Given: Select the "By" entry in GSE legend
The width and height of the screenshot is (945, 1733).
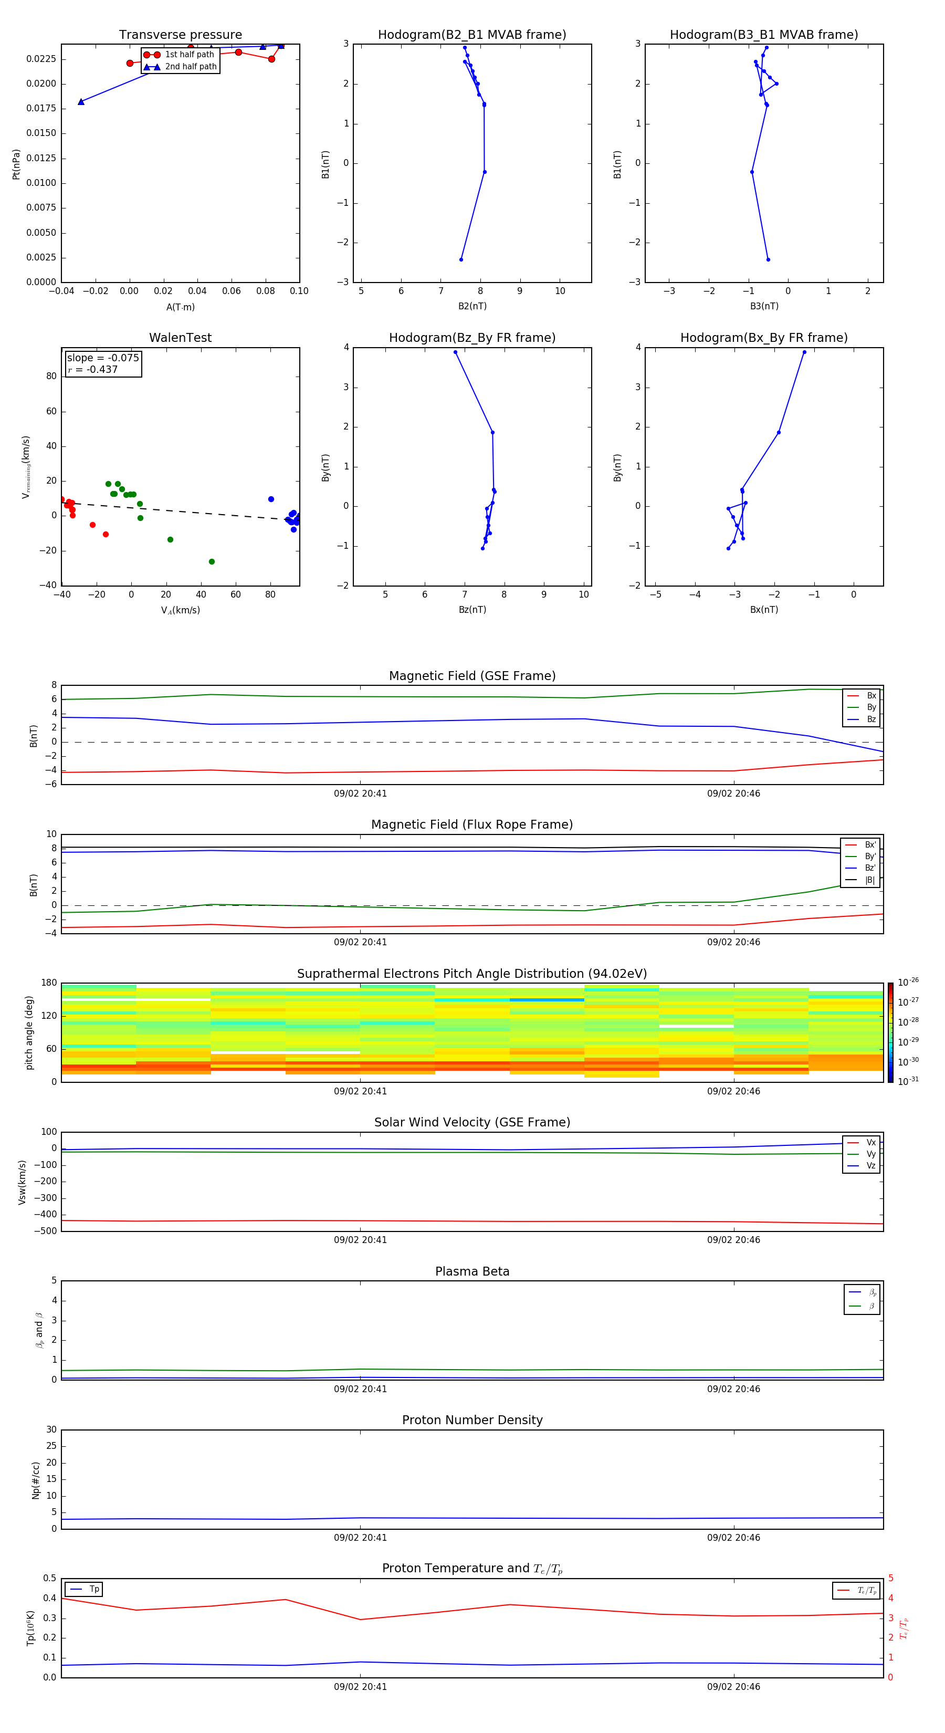Looking at the screenshot, I should (862, 707).
